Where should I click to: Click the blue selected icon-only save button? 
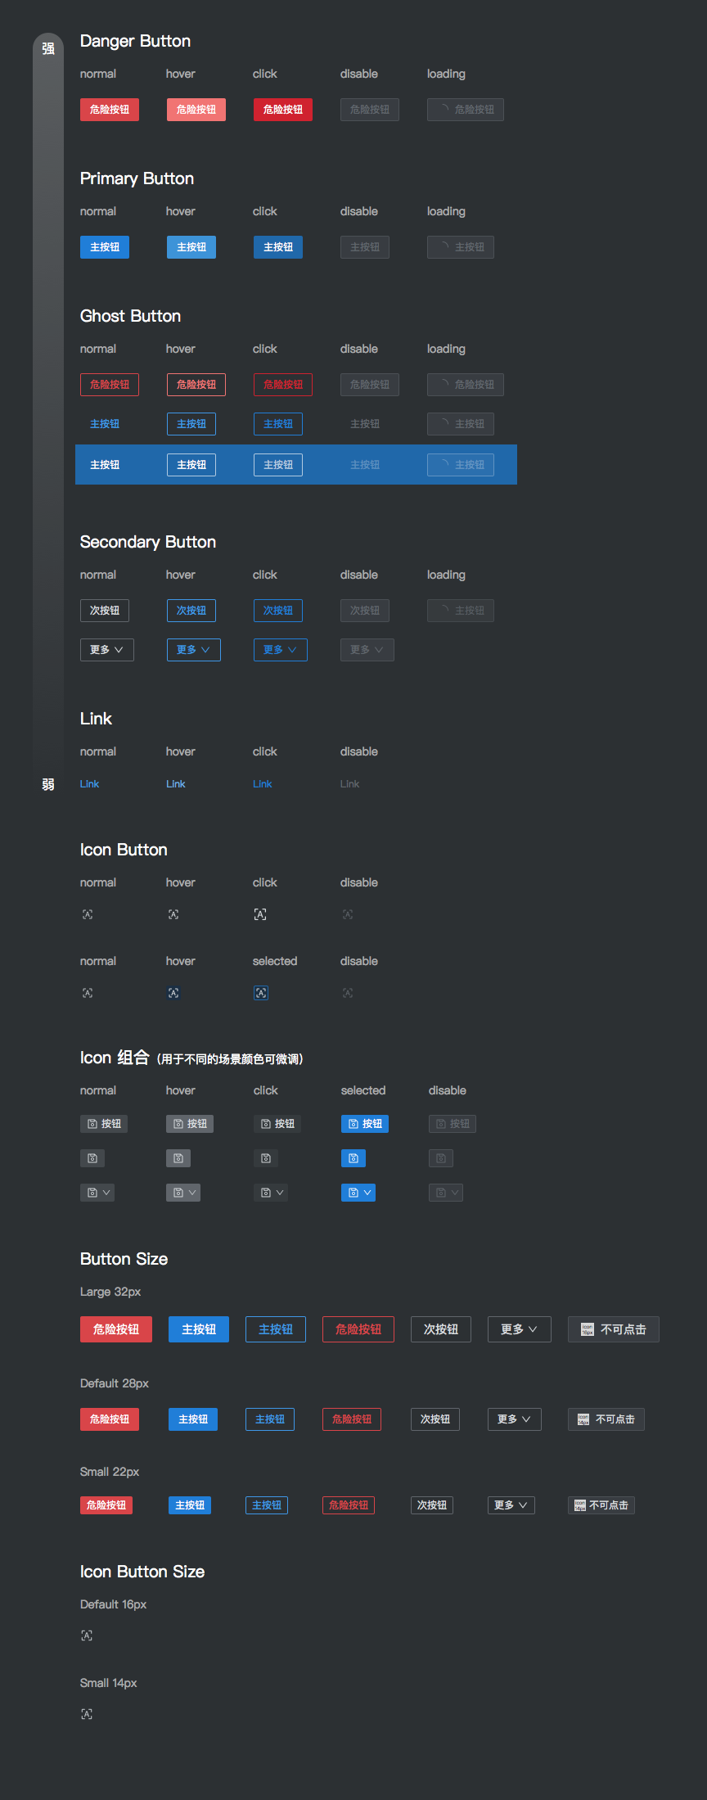click(x=353, y=1158)
